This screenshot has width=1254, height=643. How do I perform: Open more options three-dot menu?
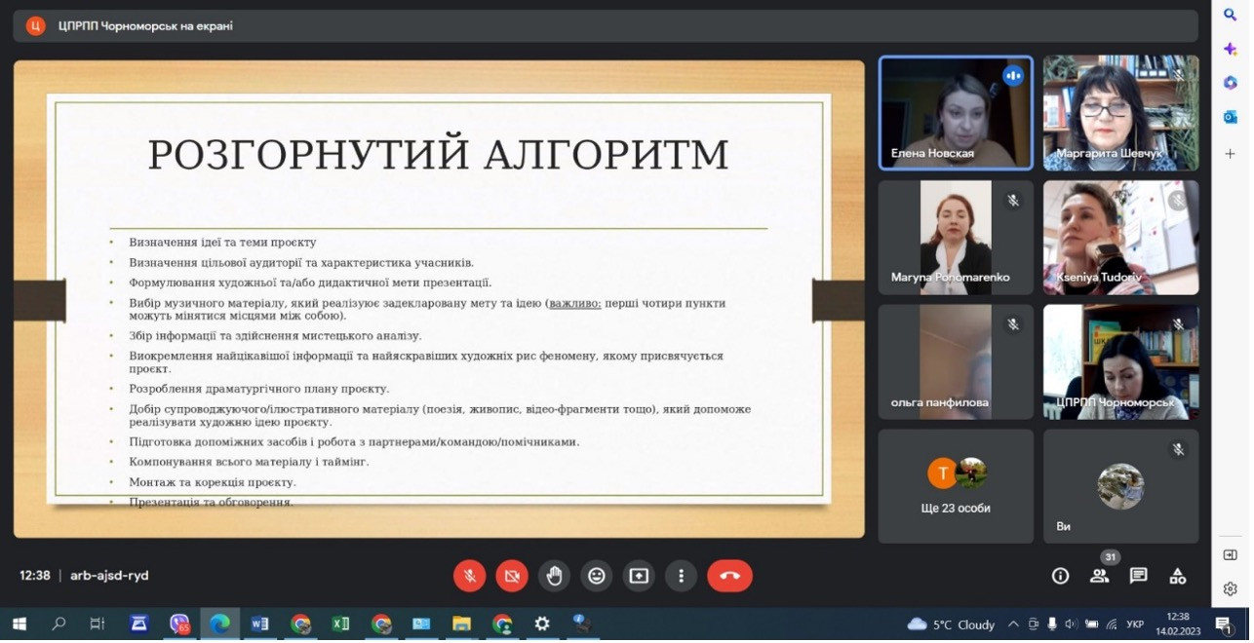coord(681,577)
